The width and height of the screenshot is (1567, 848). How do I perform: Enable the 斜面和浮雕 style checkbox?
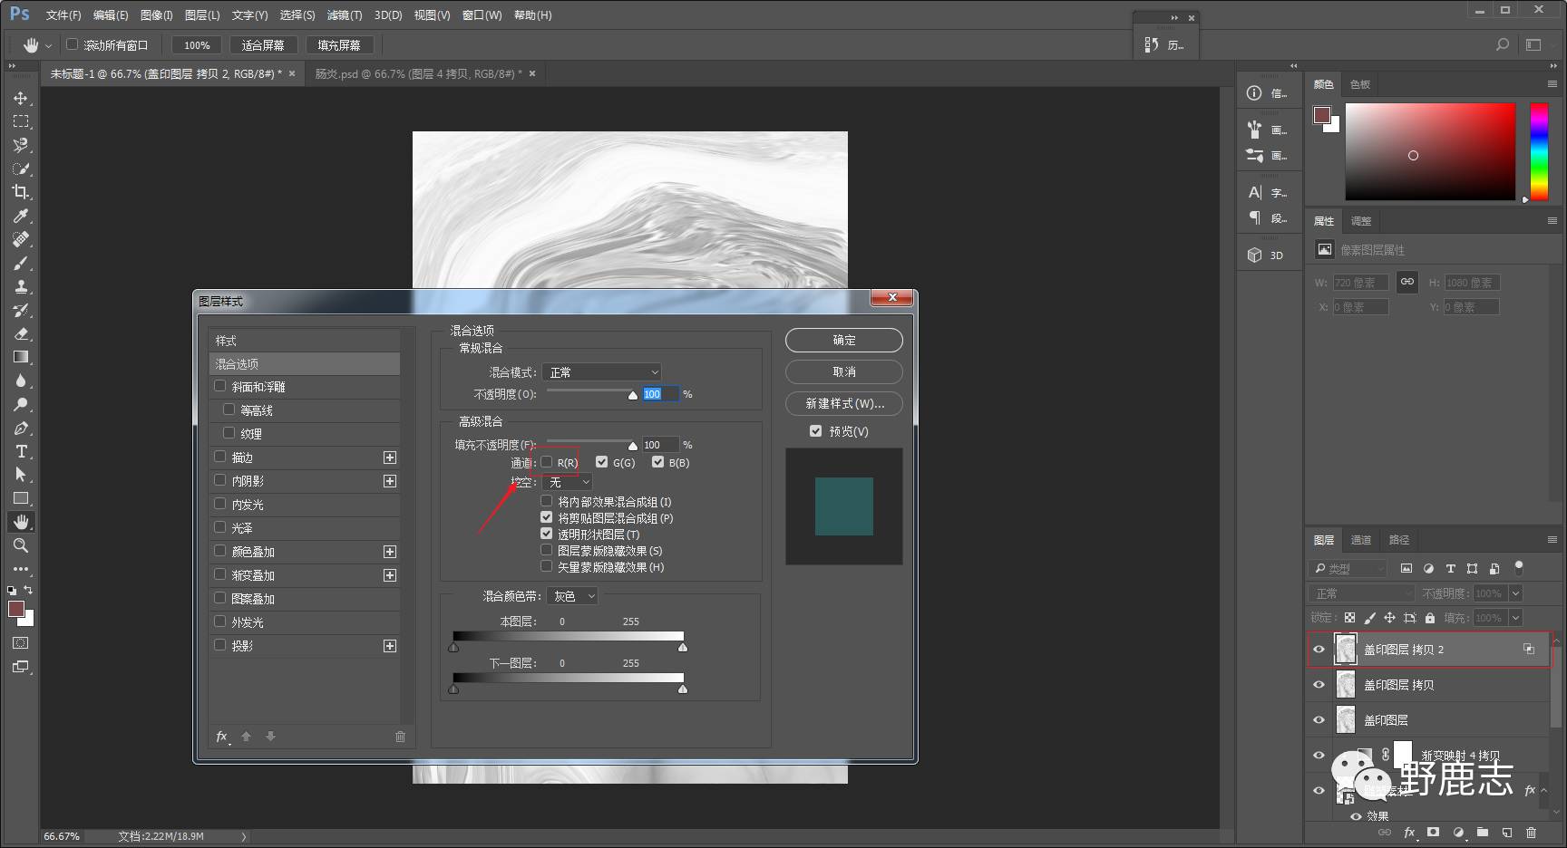coord(220,386)
